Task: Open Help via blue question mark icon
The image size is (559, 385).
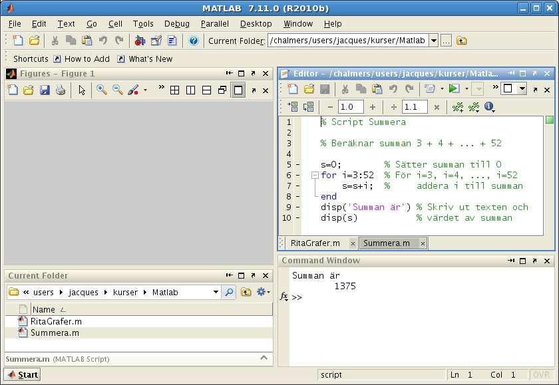Action: pyautogui.click(x=194, y=41)
